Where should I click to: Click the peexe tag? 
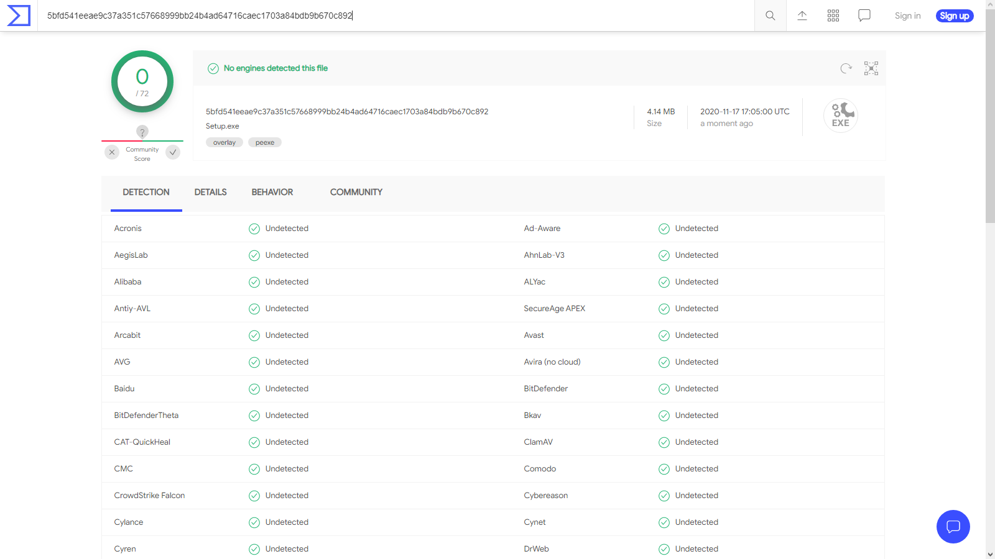tap(265, 142)
